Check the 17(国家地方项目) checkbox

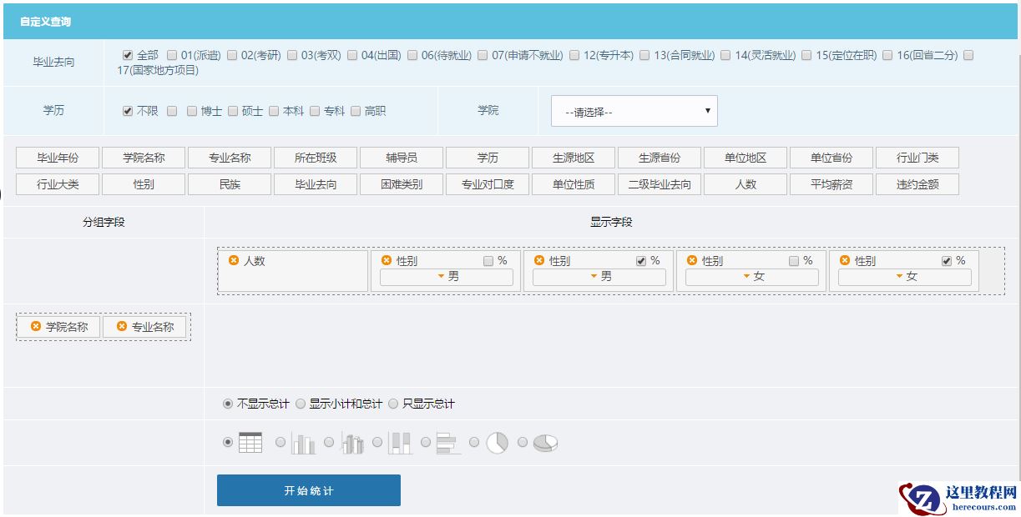point(968,55)
